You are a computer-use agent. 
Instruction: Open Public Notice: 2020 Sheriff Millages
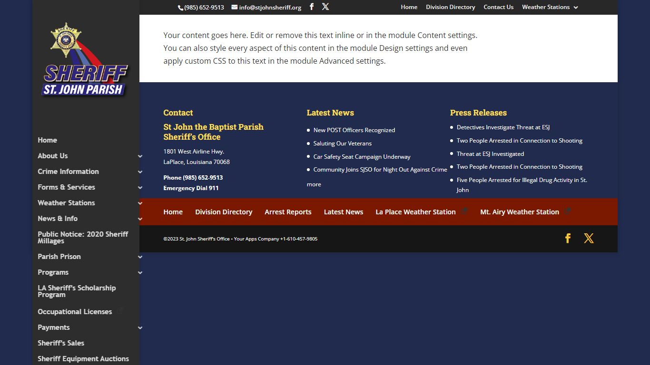pos(83,238)
